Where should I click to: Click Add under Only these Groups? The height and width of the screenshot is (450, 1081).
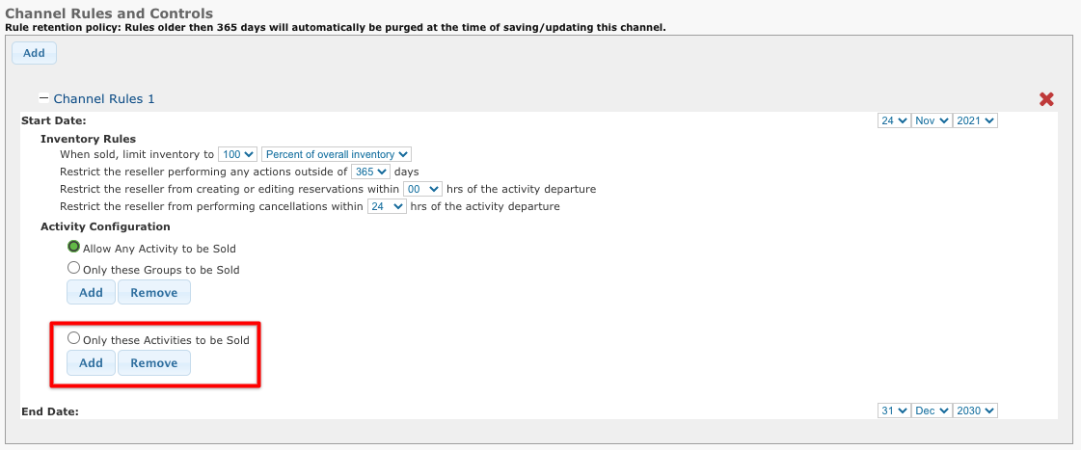pyautogui.click(x=91, y=292)
